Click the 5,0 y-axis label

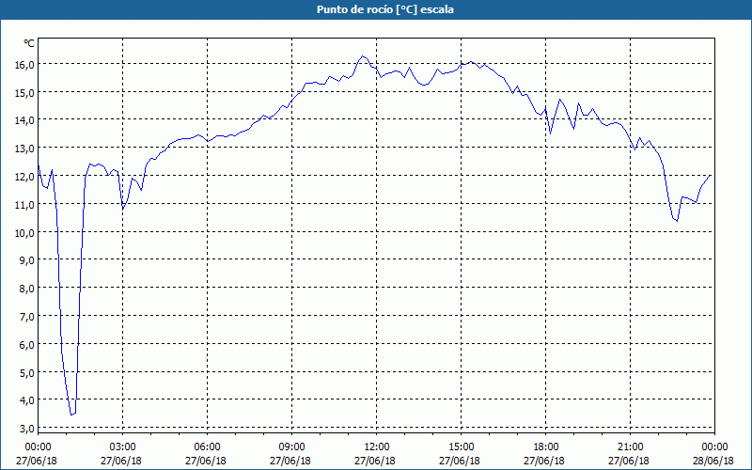(x=27, y=372)
